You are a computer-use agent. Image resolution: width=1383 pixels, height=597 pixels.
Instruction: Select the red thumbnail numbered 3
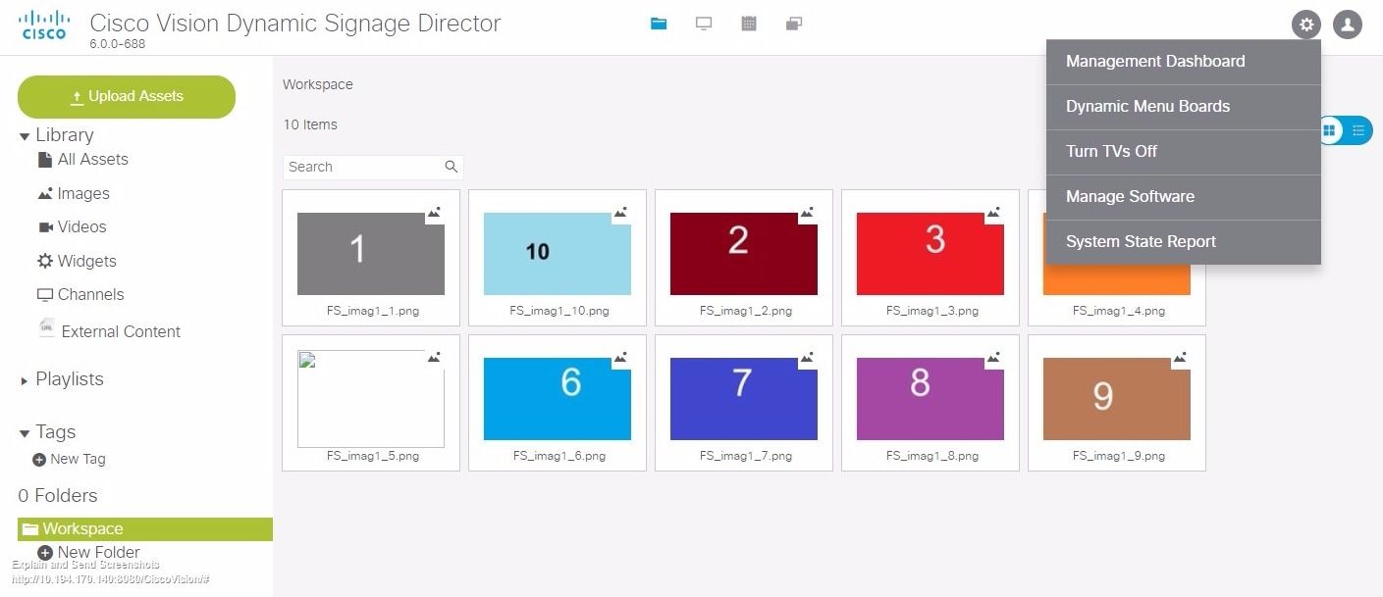pos(931,254)
